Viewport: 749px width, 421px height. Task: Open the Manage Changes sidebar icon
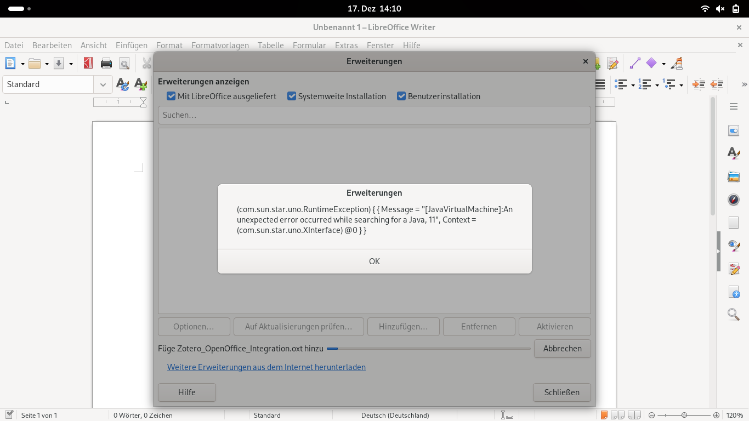tap(734, 269)
